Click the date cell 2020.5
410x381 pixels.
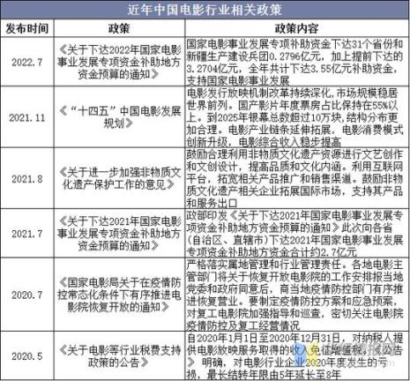click(x=27, y=356)
